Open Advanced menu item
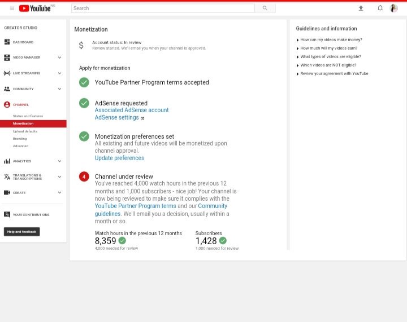Image resolution: width=407 pixels, height=322 pixels. coord(20,146)
